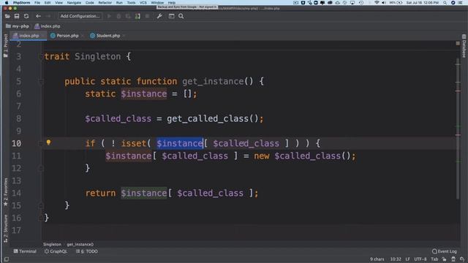Screen dimensions: 468x263
Task: Click the macOS Spotlight search icon
Action: (445, 3)
